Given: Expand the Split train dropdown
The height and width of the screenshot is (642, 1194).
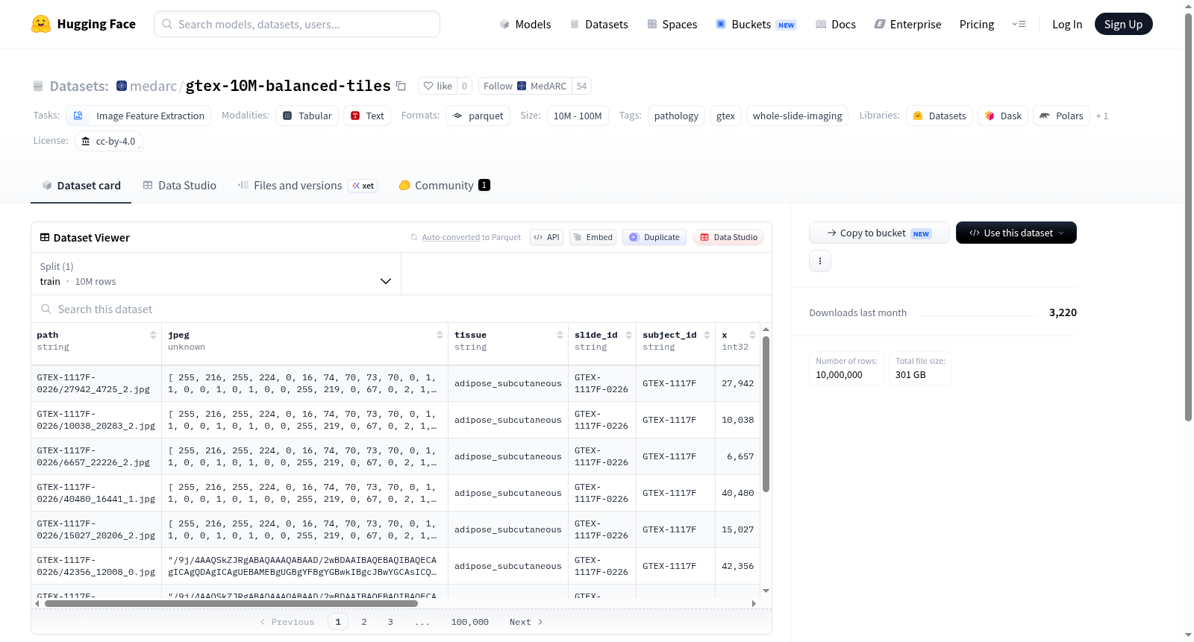Looking at the screenshot, I should tap(216, 274).
